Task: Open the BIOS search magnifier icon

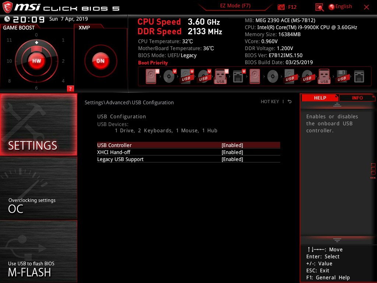Action: click(x=319, y=7)
